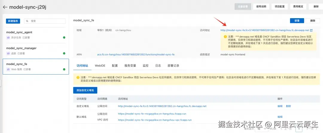Click 公网访问 cell in 自定义域名 row
The height and width of the screenshot is (133, 323).
pos(102,106)
